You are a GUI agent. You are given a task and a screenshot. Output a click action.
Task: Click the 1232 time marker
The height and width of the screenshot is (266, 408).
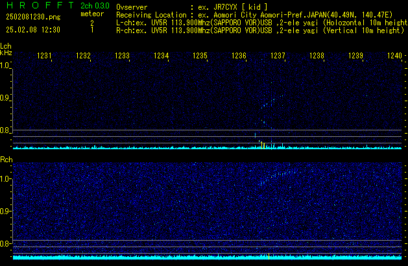(x=83, y=56)
